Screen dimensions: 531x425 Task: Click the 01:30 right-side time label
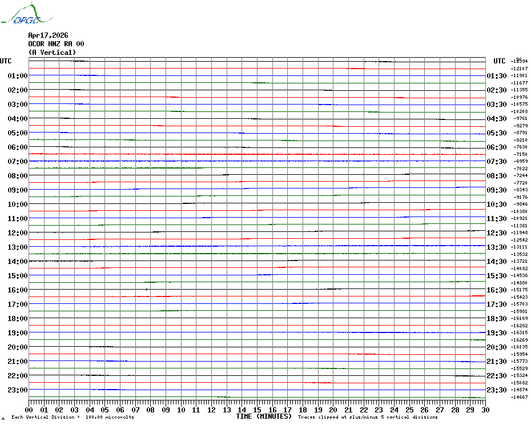tap(497, 75)
